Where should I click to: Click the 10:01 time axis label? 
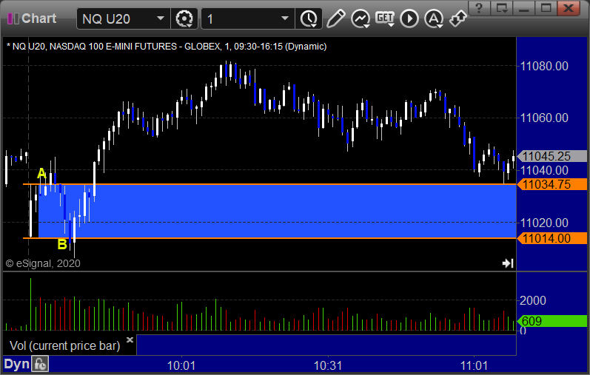pos(181,365)
